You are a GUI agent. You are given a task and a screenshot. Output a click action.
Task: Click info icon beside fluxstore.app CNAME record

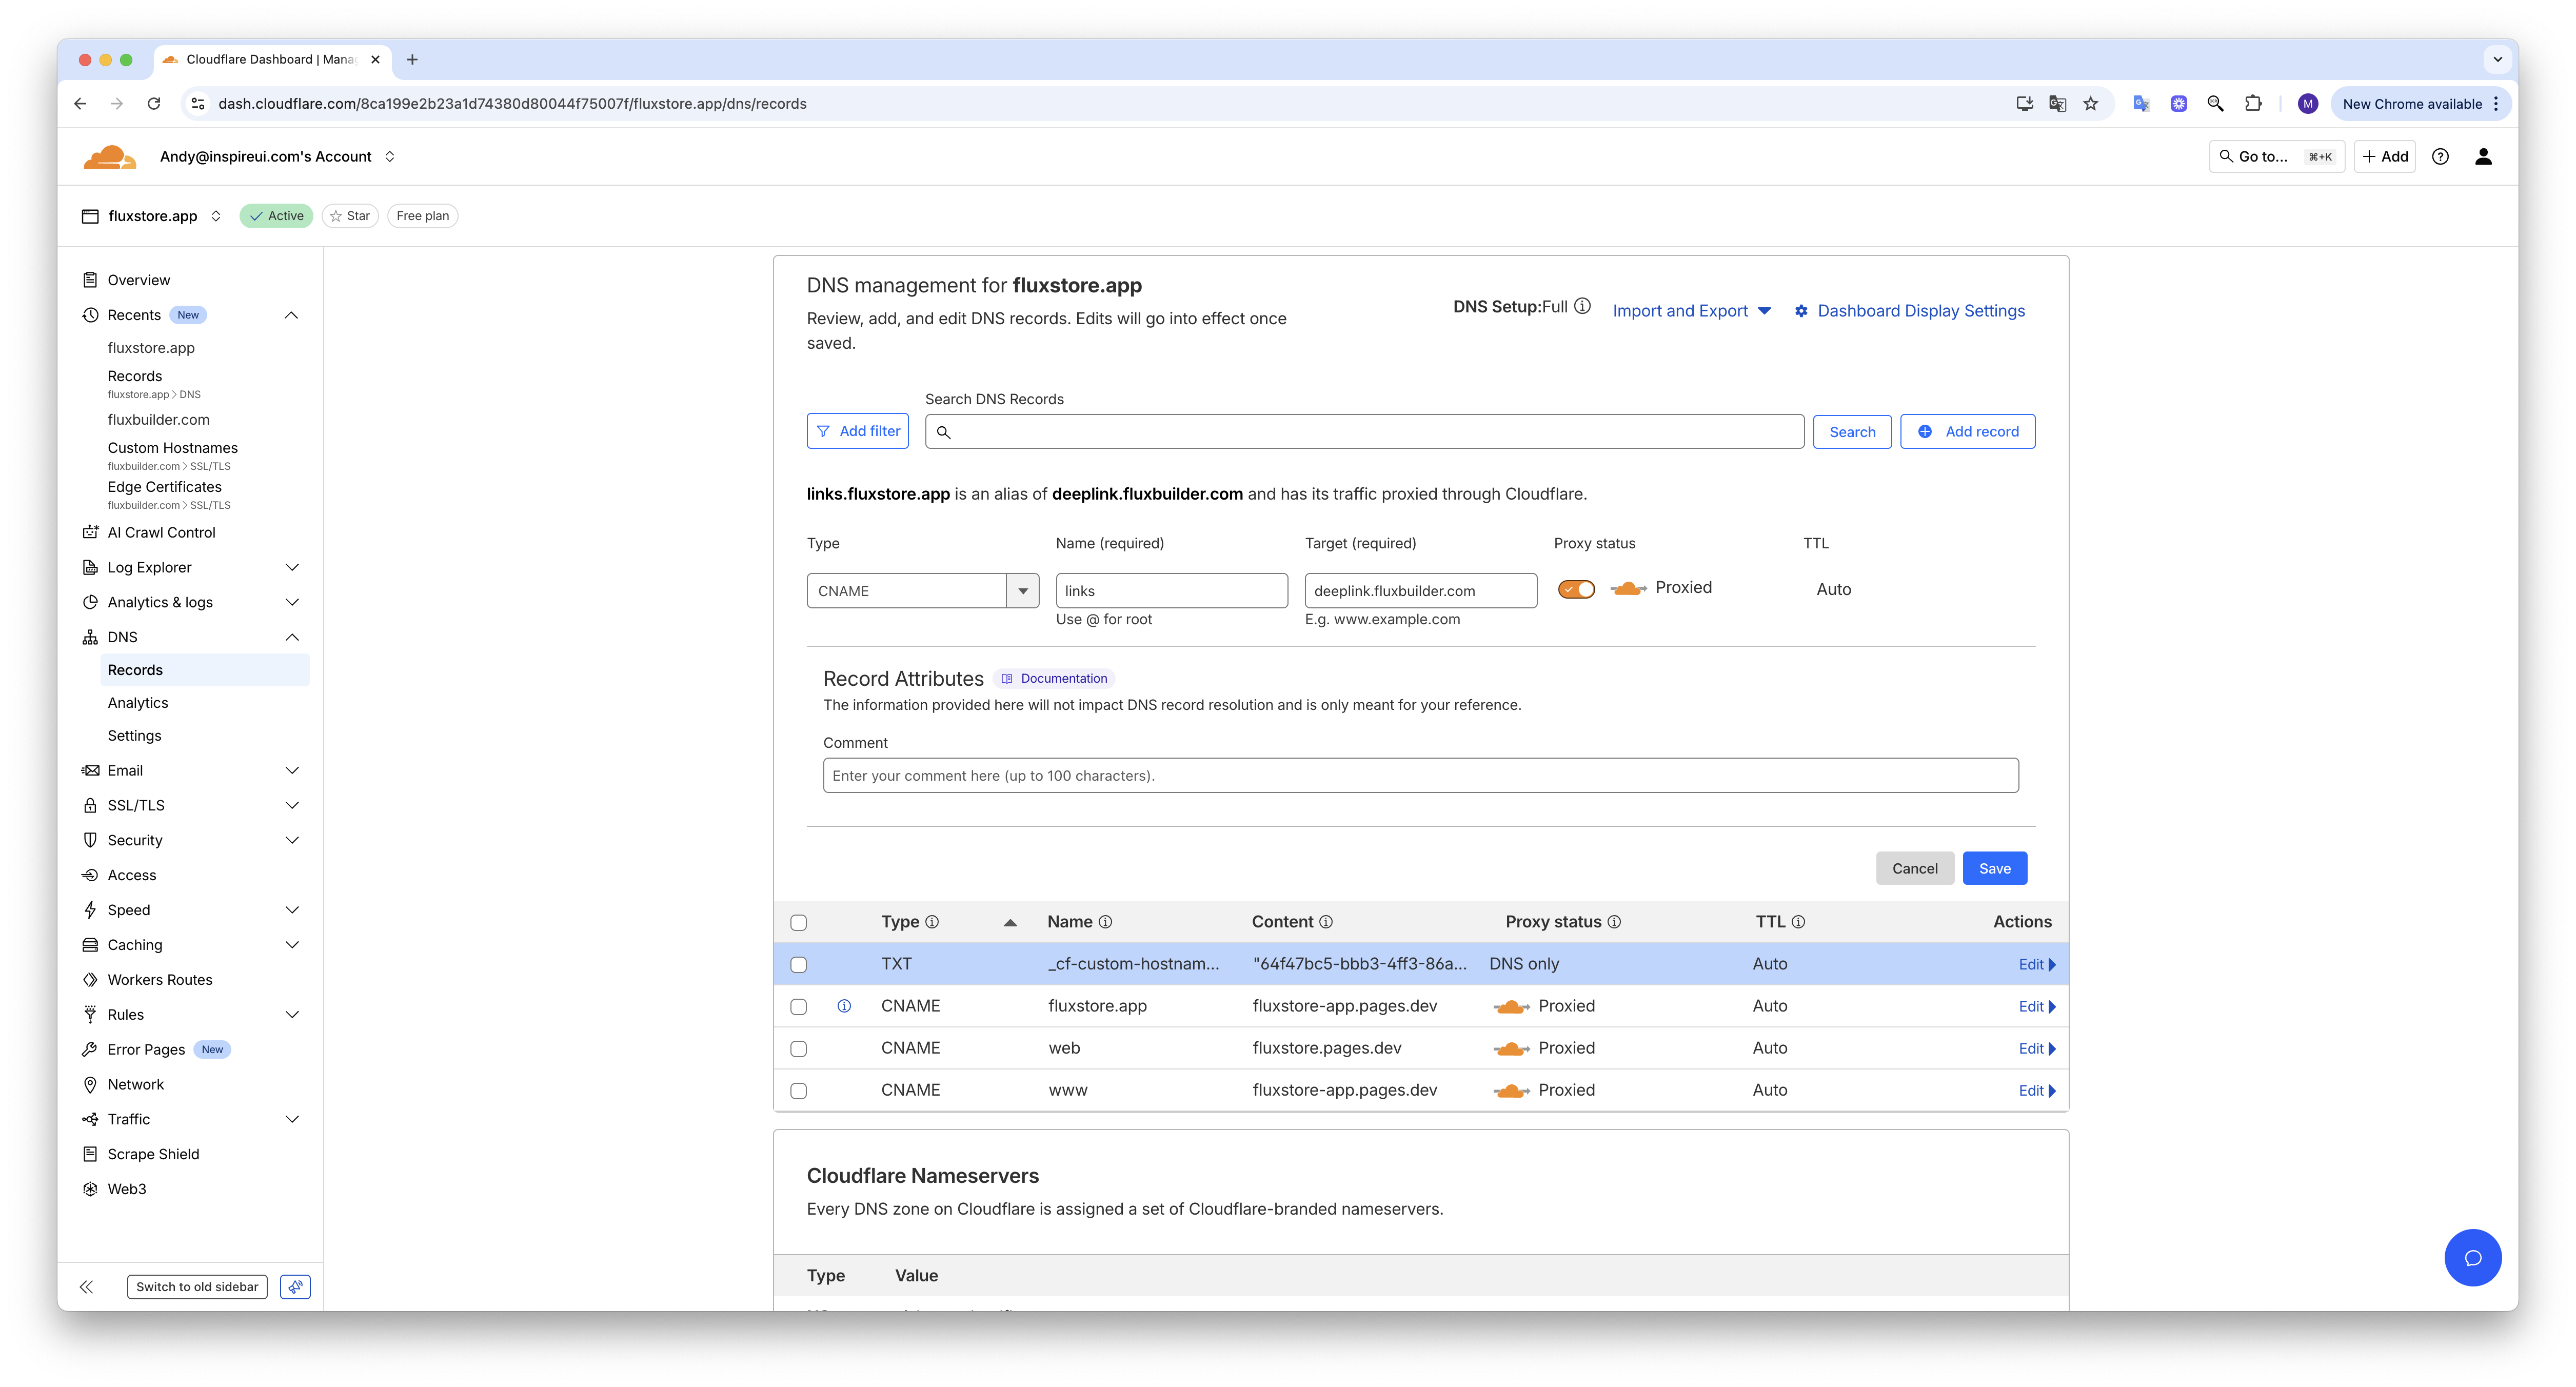coord(844,1006)
